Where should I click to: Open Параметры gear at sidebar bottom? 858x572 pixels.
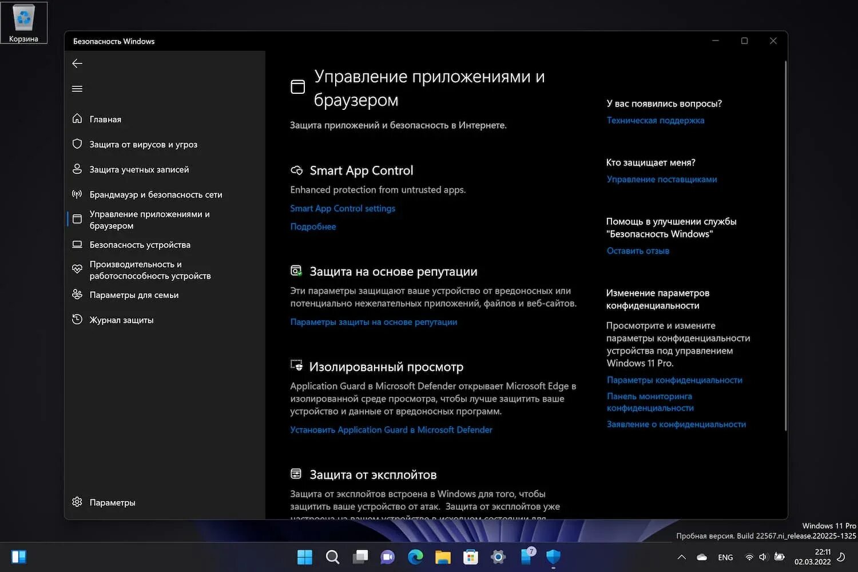pos(77,502)
